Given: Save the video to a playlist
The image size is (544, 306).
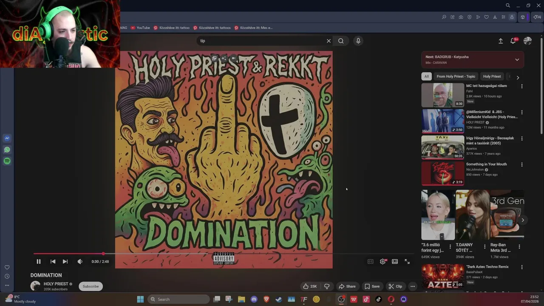Looking at the screenshot, I should click(x=372, y=286).
